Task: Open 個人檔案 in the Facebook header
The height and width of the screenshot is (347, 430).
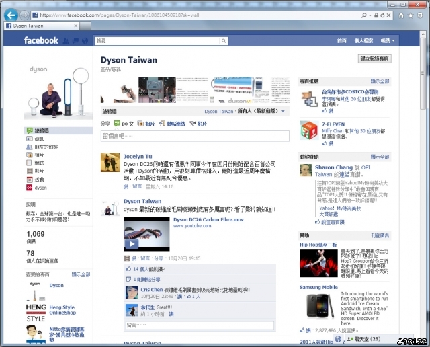Action: (363, 41)
